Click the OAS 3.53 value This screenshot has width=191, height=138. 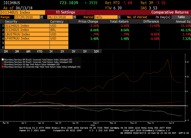pos(149,8)
